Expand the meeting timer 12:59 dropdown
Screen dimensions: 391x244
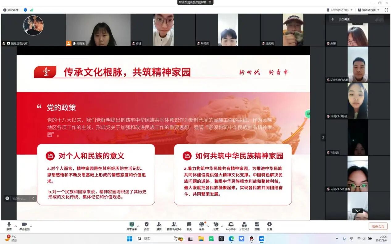click(x=351, y=10)
